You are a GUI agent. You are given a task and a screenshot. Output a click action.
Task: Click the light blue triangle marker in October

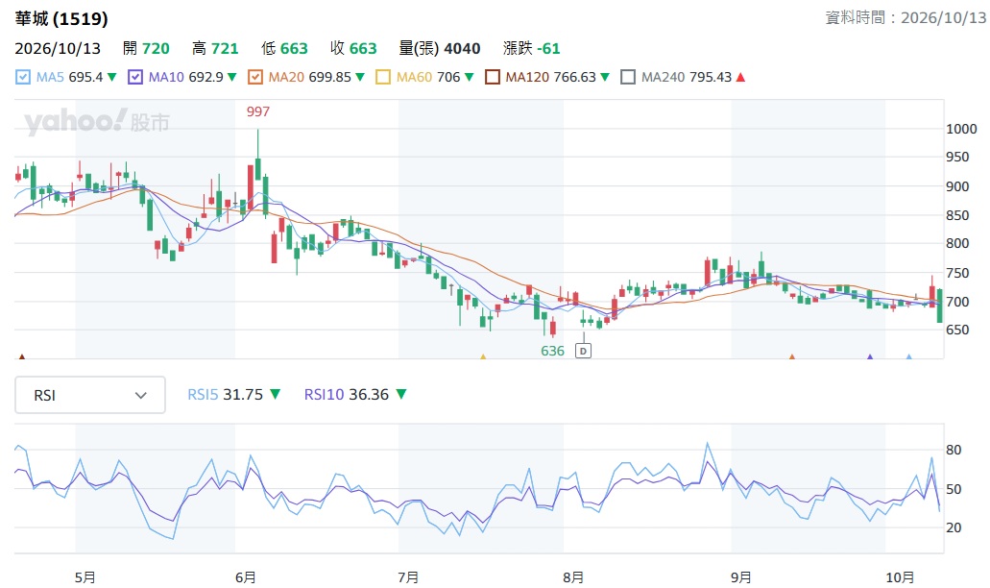coord(909,356)
